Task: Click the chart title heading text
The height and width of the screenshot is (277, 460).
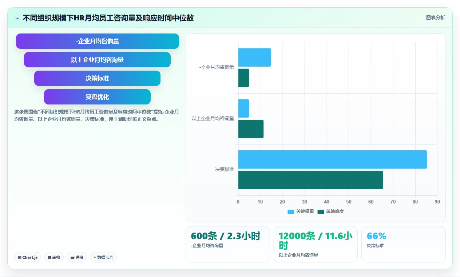Action: pos(108,18)
